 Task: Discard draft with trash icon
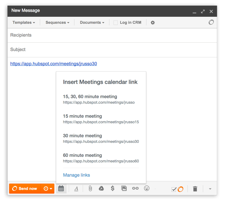click(195, 189)
